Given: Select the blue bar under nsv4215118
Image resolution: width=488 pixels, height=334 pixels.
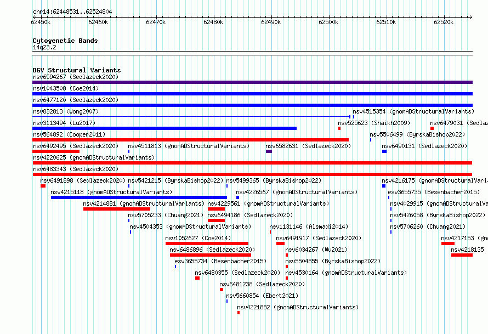Looking at the screenshot, I should click(139, 197).
